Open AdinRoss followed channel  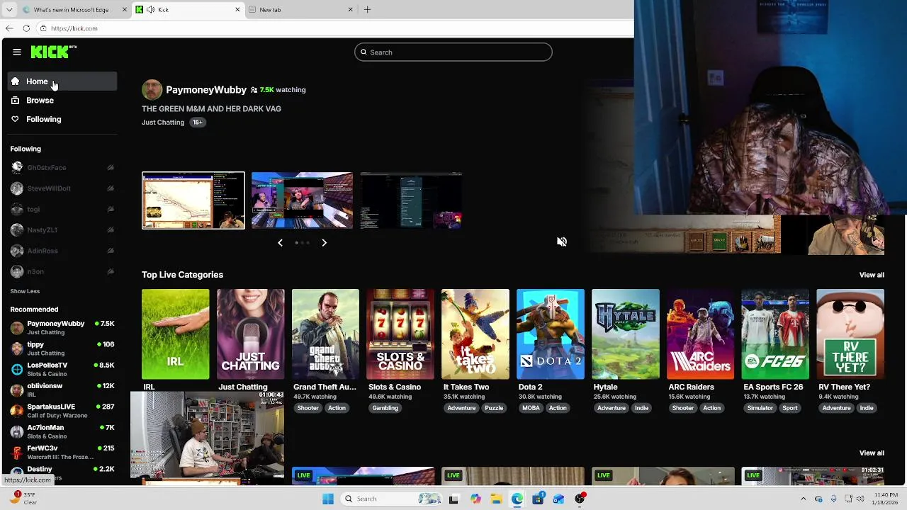62,251
